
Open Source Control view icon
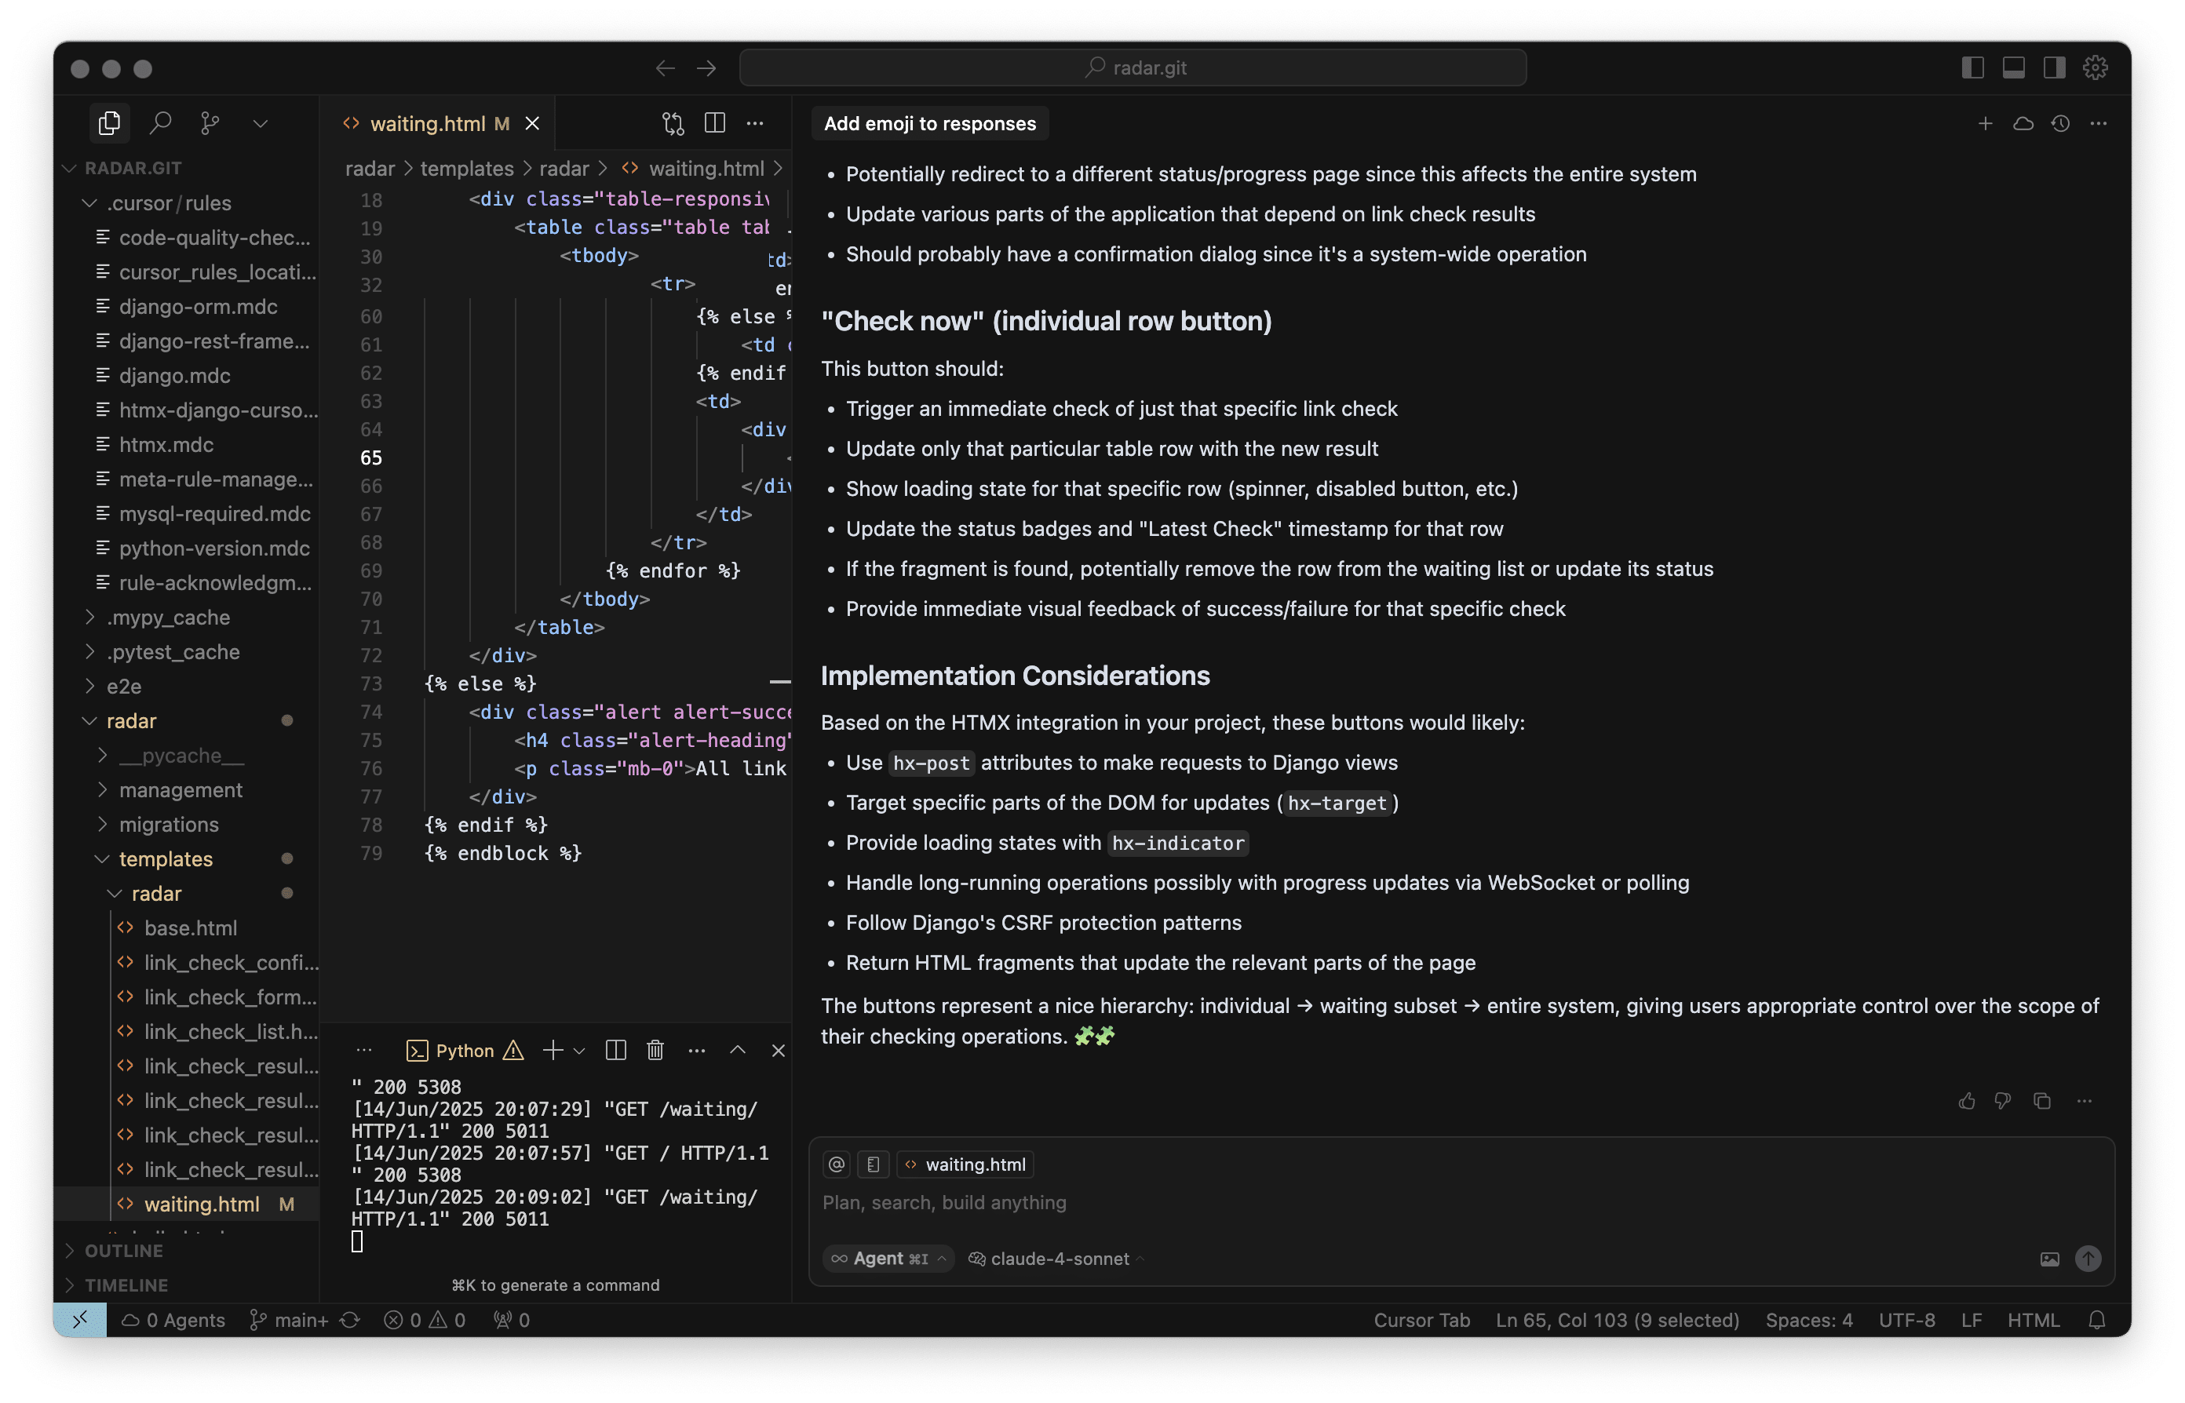click(x=210, y=123)
